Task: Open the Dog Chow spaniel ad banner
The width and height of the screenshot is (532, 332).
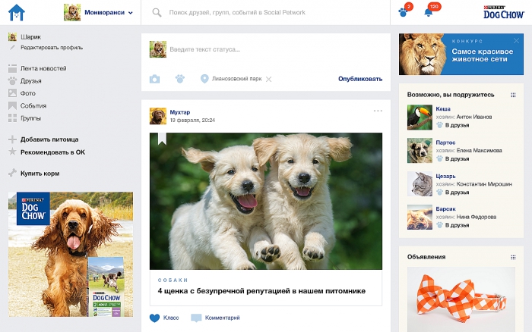Action: [x=71, y=255]
